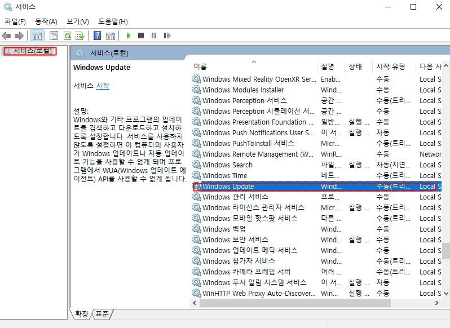Sort by the 시작 유형 column header
This screenshot has height=328, width=450.
click(394, 67)
